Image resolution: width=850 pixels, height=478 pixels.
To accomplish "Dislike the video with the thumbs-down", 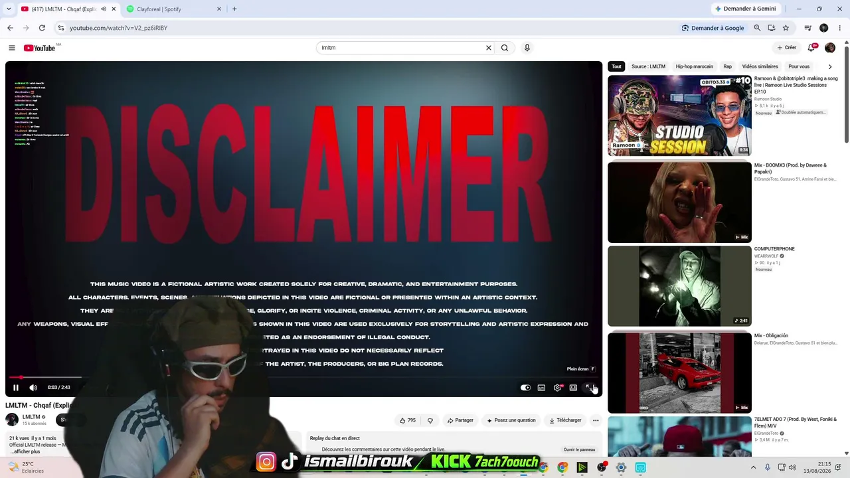I will [430, 420].
